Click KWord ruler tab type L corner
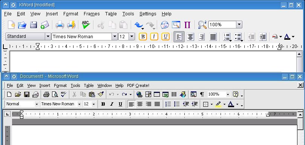 (5, 46)
